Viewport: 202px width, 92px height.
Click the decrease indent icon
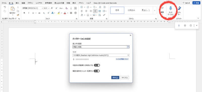100,7
